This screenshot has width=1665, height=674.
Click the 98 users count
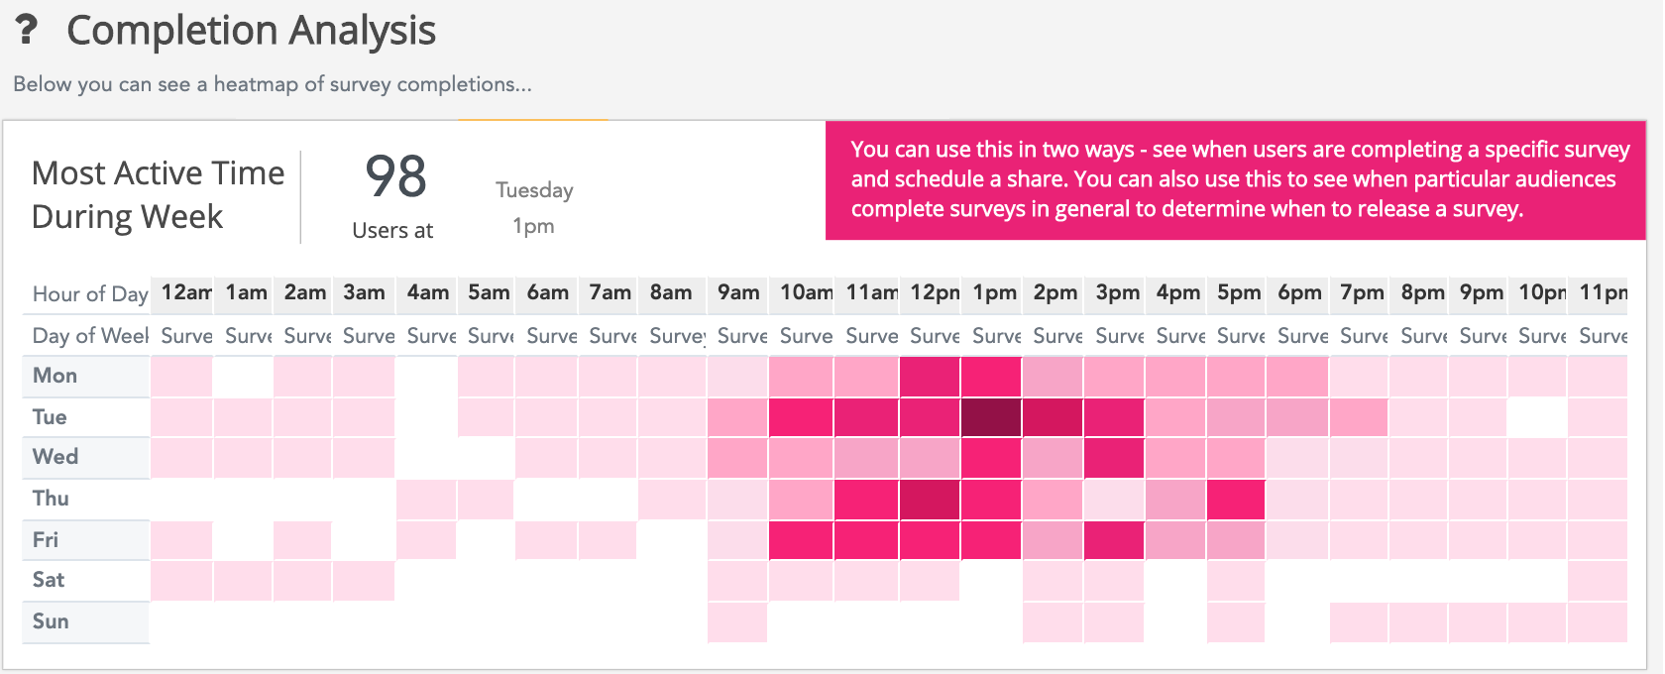point(395,177)
